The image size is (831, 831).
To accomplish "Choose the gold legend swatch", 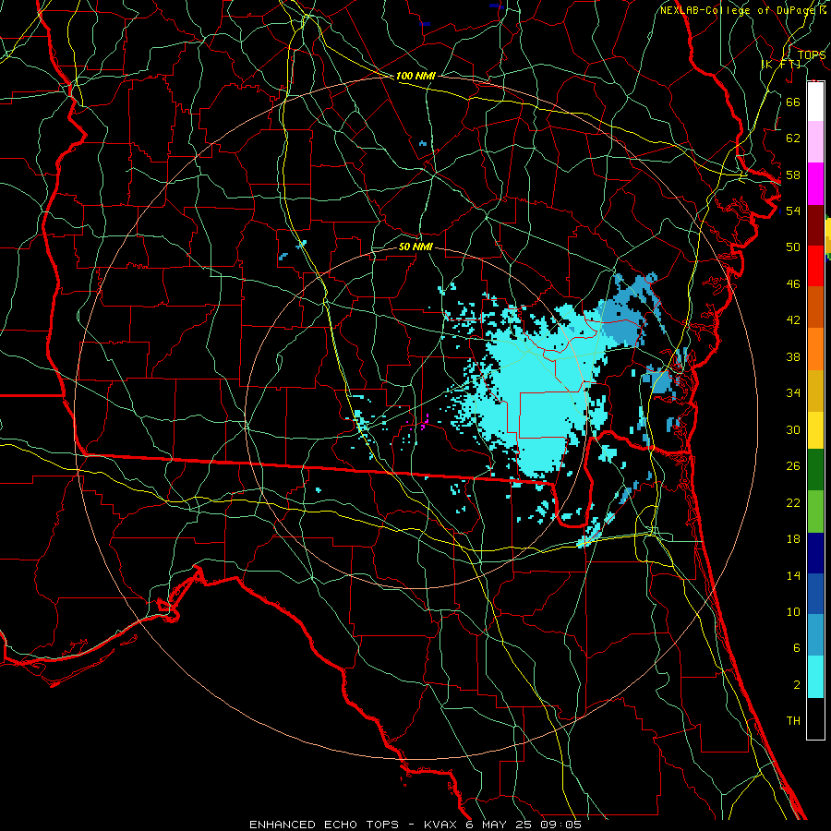I will click(815, 391).
